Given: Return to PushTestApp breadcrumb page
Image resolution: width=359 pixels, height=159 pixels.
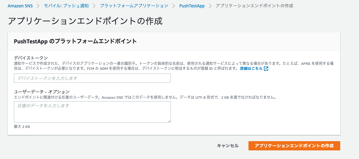Looking at the screenshot, I should 192,6.
